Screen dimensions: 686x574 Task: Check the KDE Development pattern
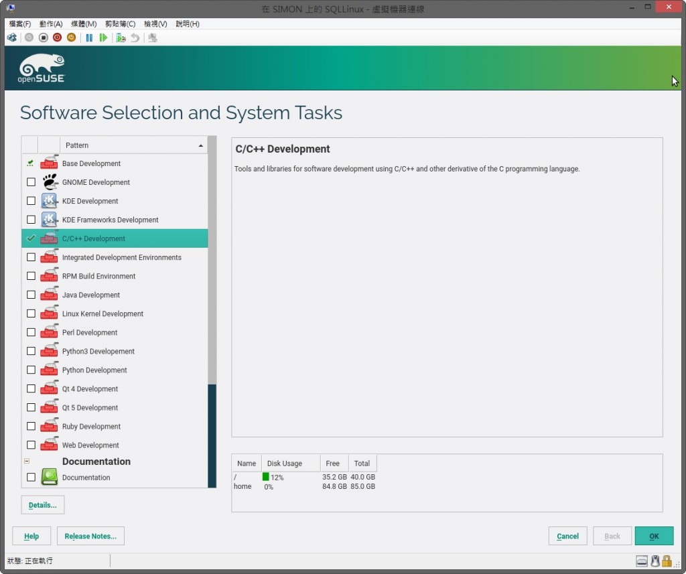[x=31, y=200]
